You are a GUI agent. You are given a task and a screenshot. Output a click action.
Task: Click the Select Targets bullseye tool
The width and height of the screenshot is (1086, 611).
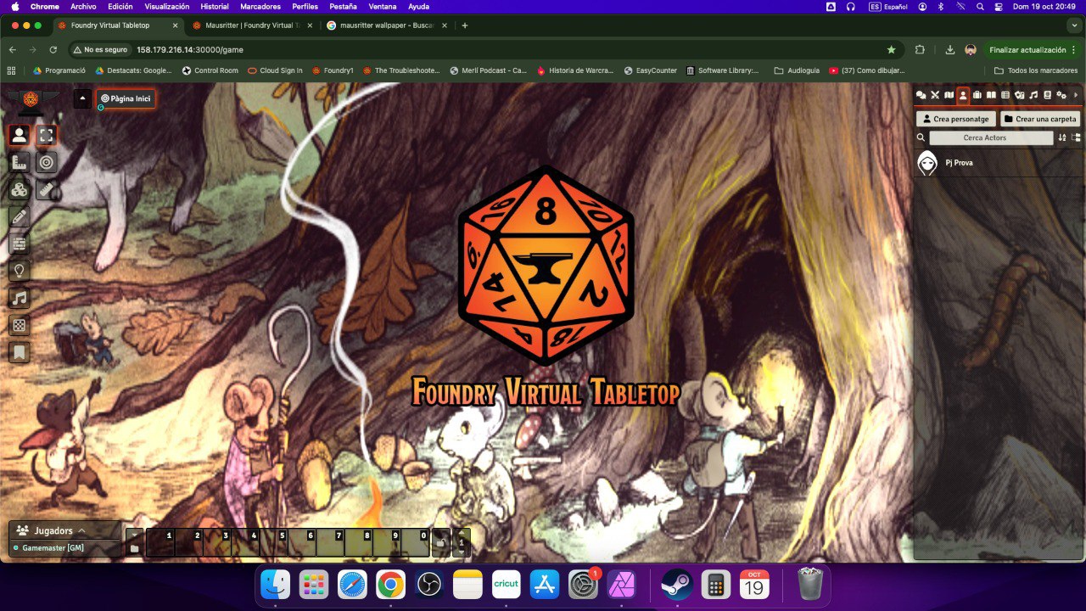point(47,162)
